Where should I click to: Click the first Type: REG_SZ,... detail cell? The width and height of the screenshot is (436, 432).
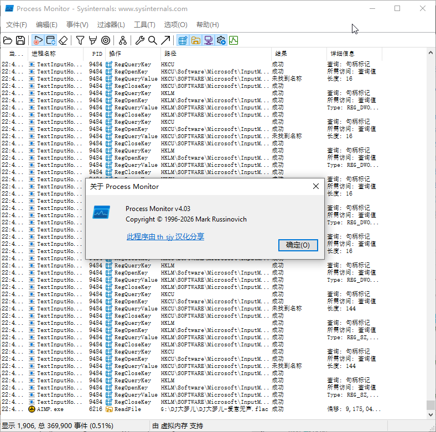click(x=352, y=338)
